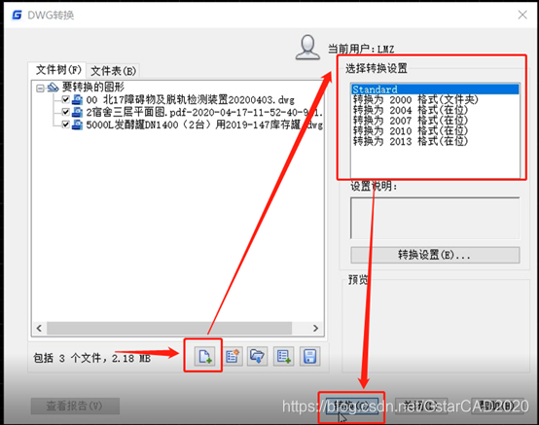Click the 关闭 close button at bottom
The width and height of the screenshot is (539, 425).
pos(421,406)
